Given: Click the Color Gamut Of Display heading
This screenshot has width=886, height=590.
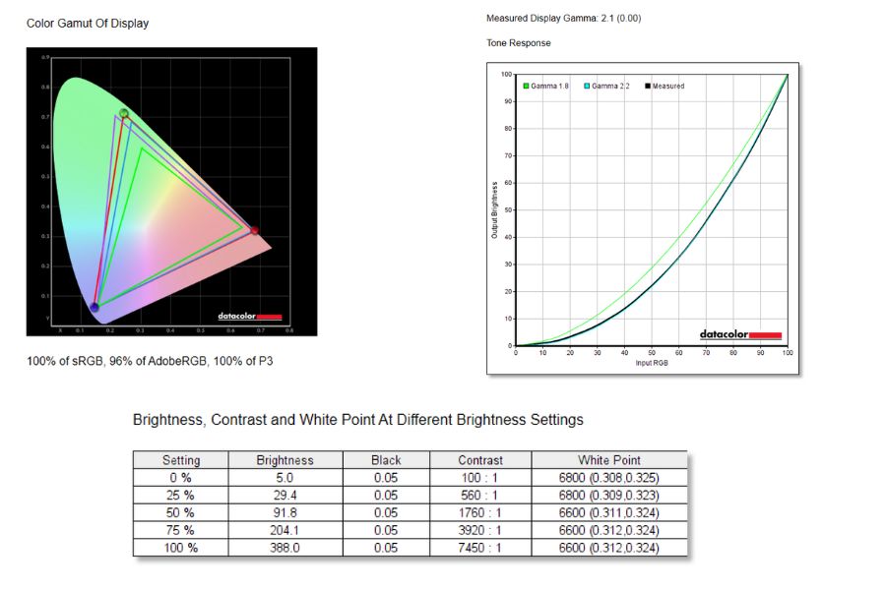Looking at the screenshot, I should (x=88, y=23).
